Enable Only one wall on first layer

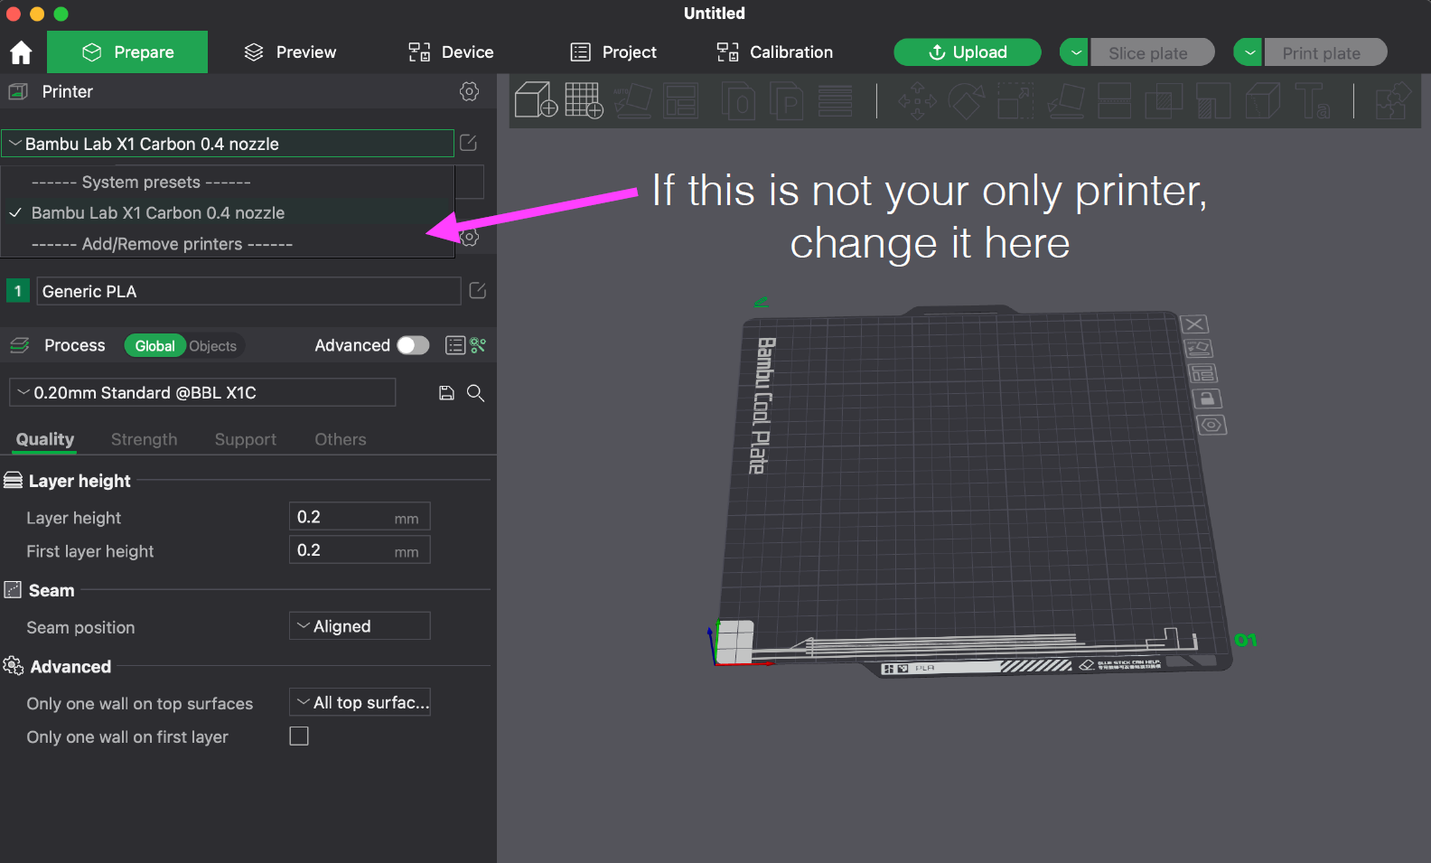(299, 736)
